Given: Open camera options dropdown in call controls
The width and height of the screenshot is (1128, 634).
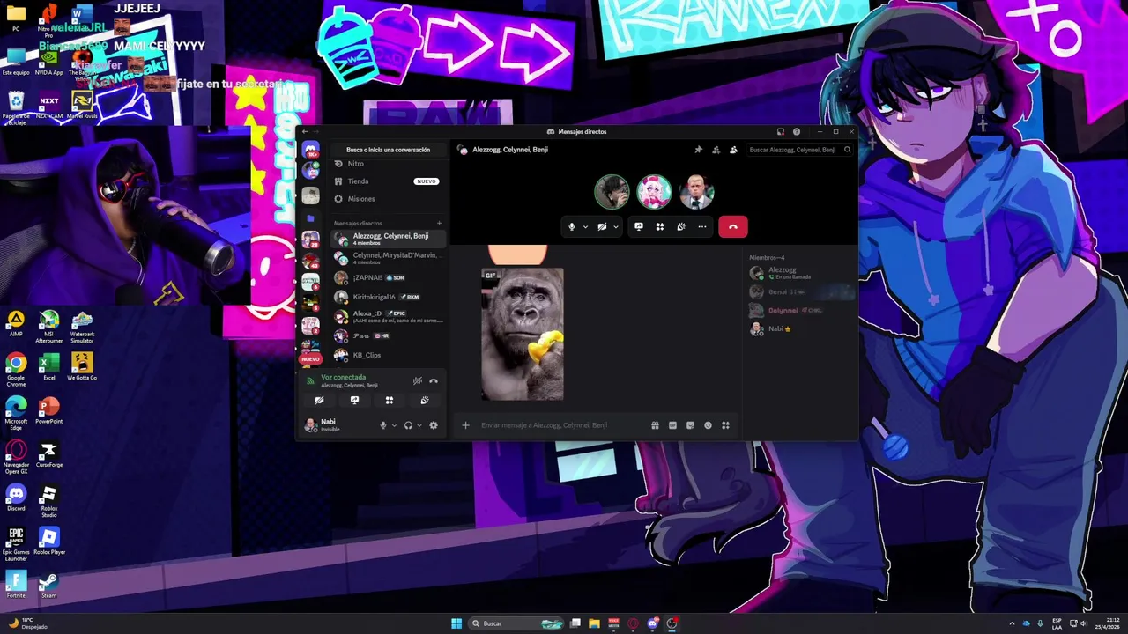Looking at the screenshot, I should [615, 226].
